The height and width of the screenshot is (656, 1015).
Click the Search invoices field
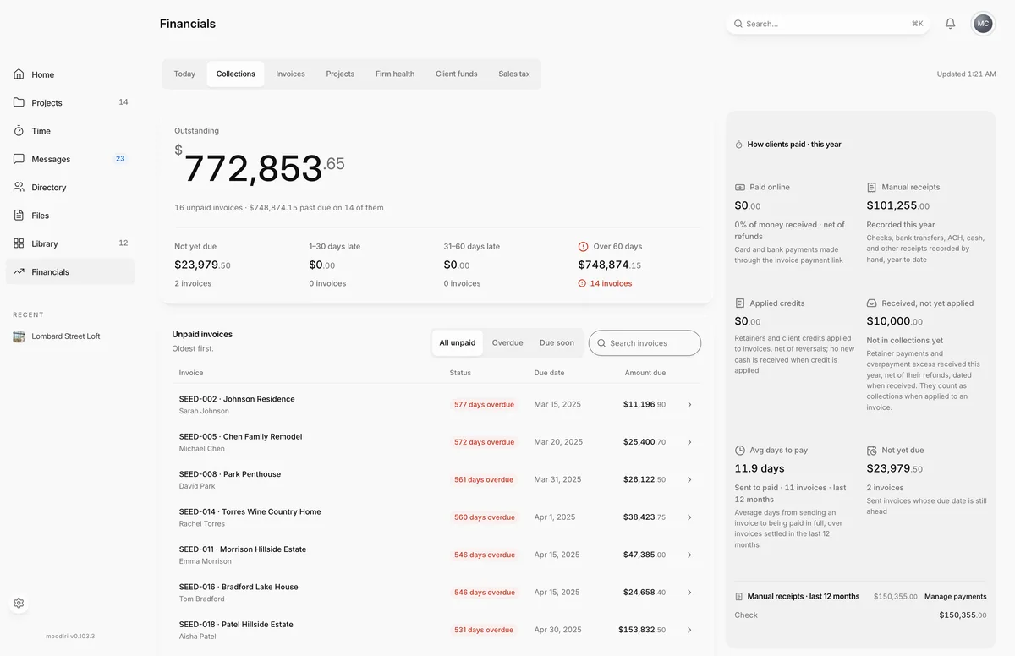coord(645,343)
